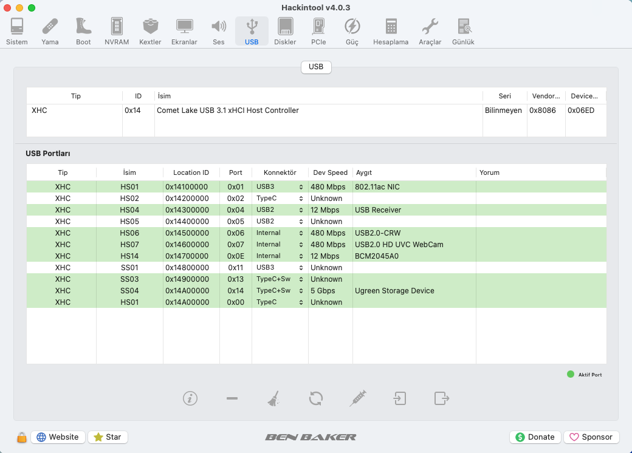Select the USB segmented tab
The image size is (632, 453).
[x=316, y=67]
